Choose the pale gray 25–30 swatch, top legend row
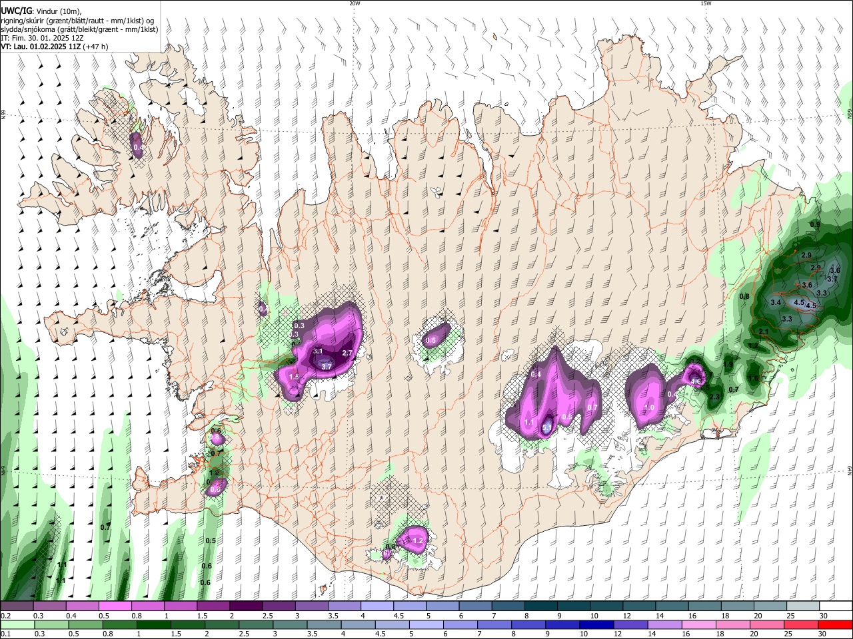The image size is (853, 639). [x=803, y=606]
